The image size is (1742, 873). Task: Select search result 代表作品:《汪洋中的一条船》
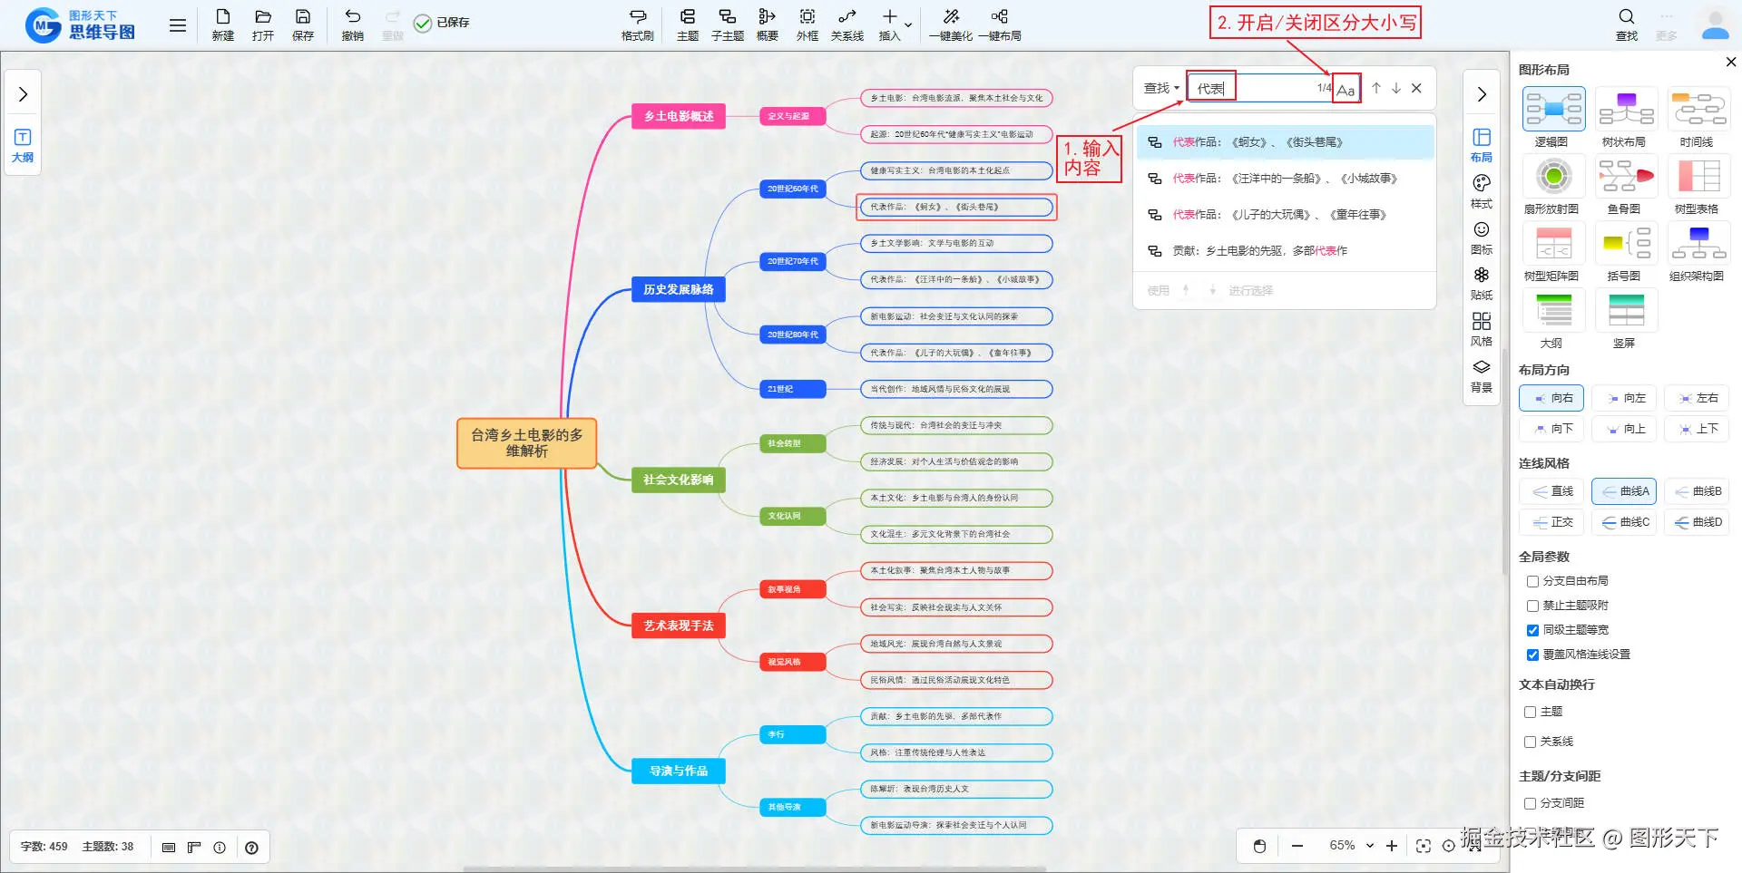1285,179
